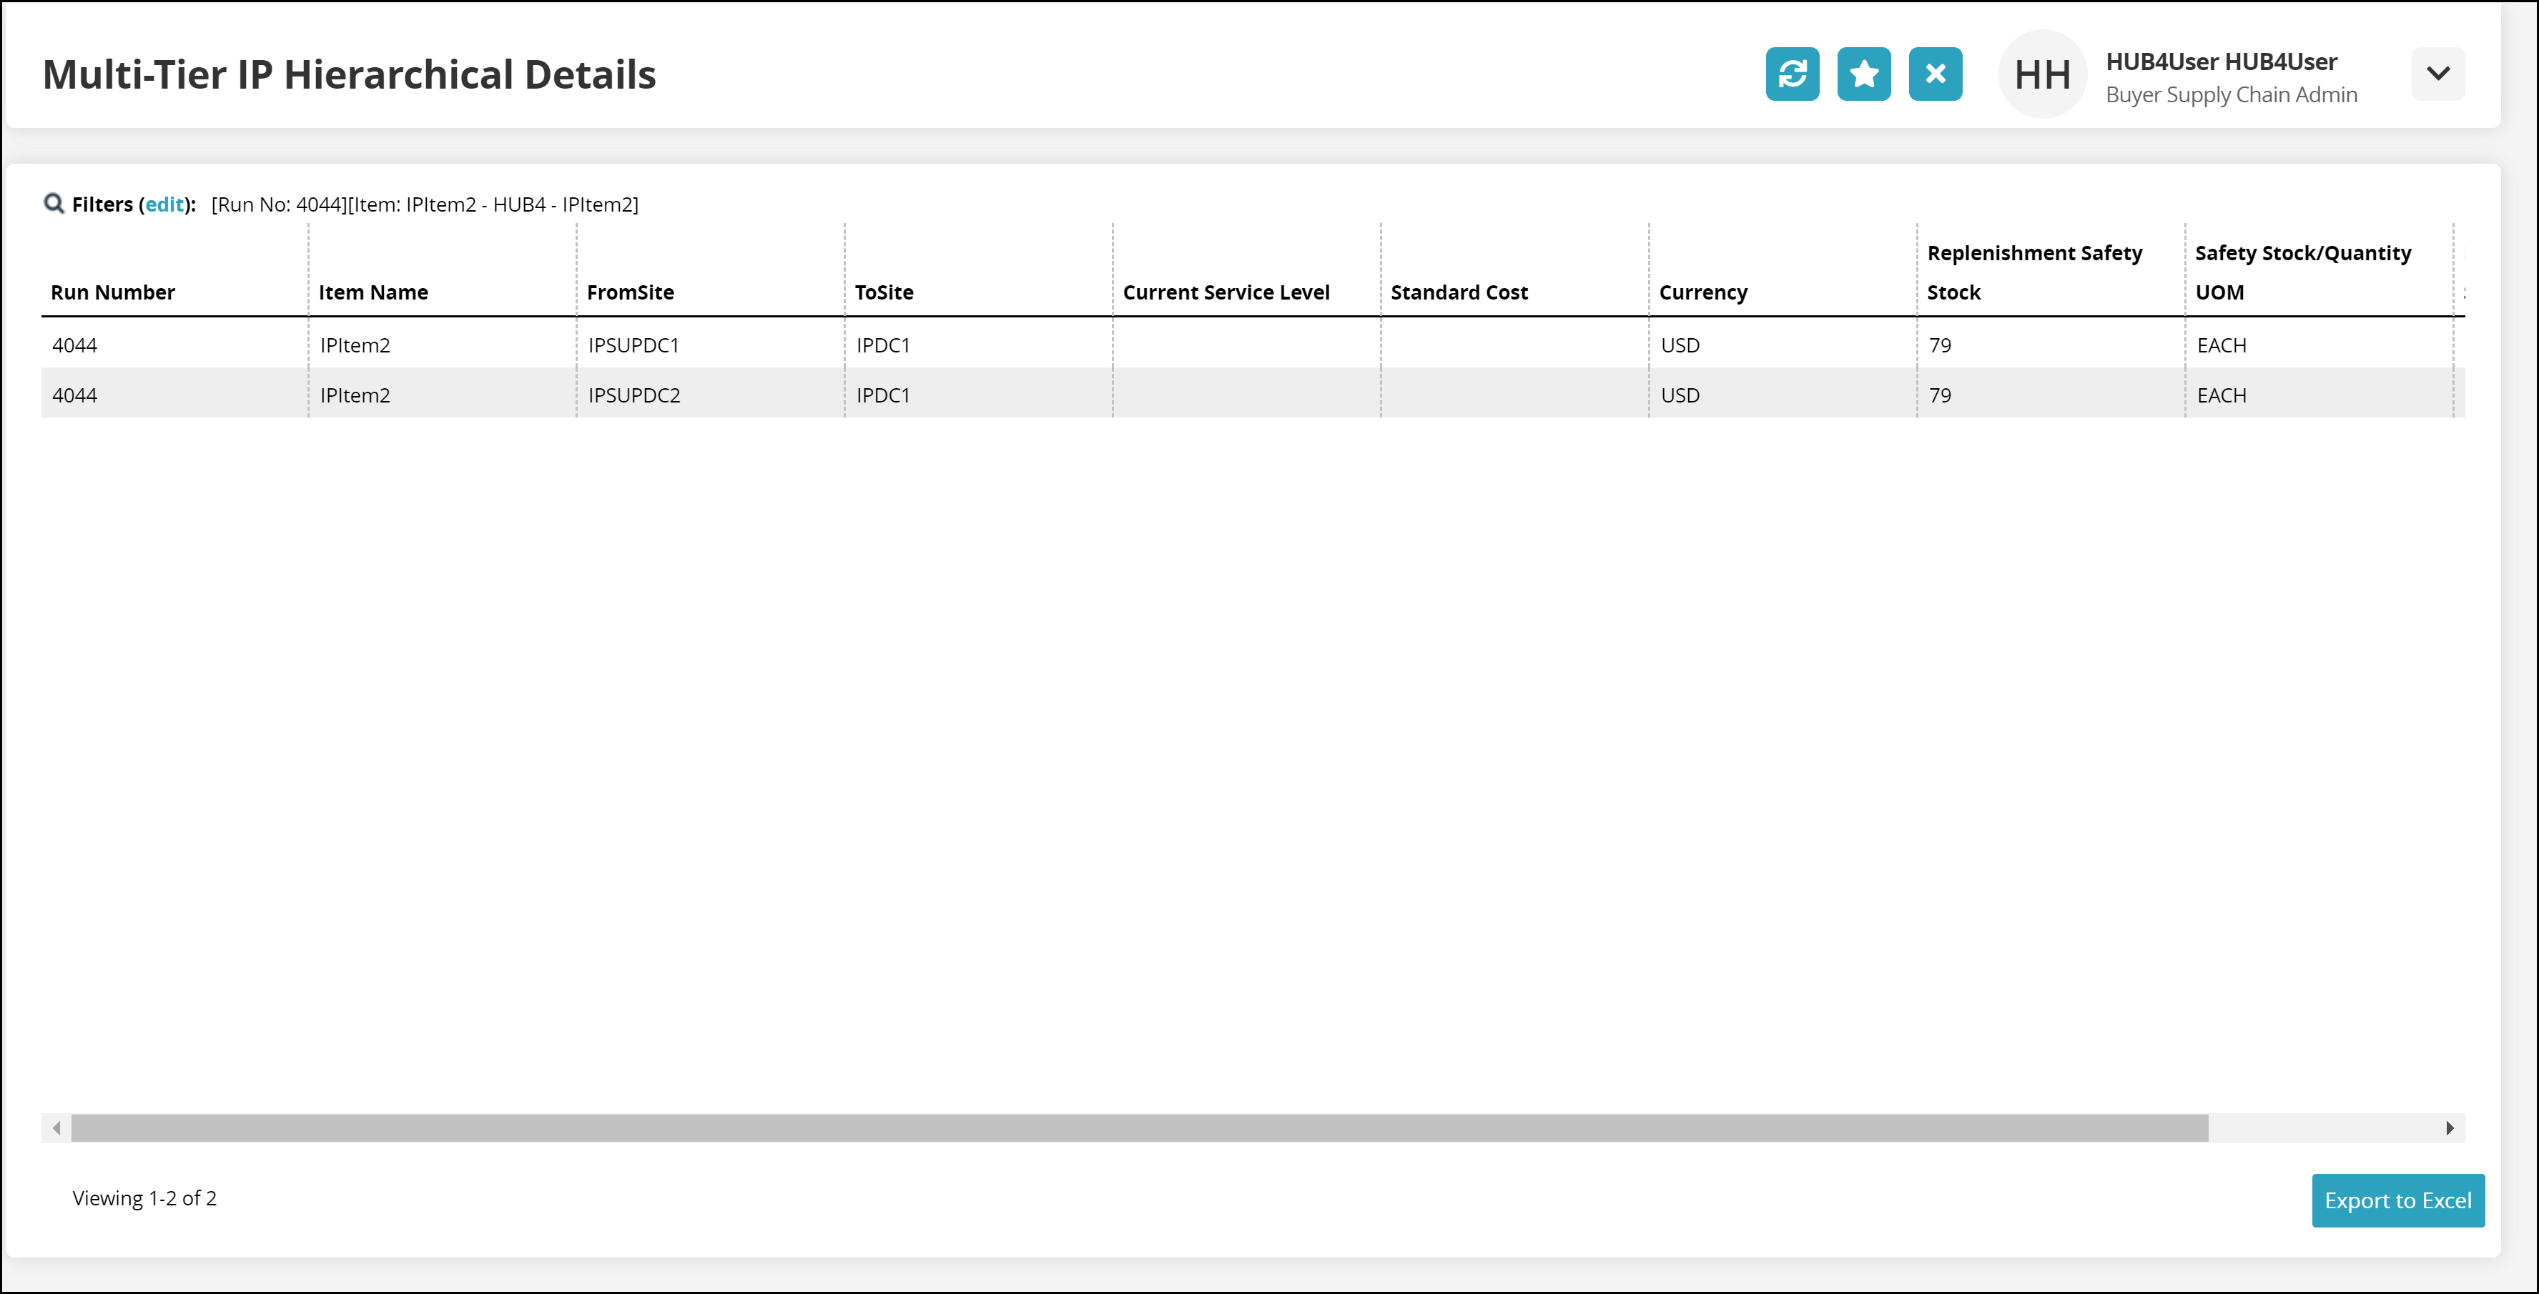Select the IPSUPDC1 row cell
The image size is (2539, 1294).
[633, 345]
